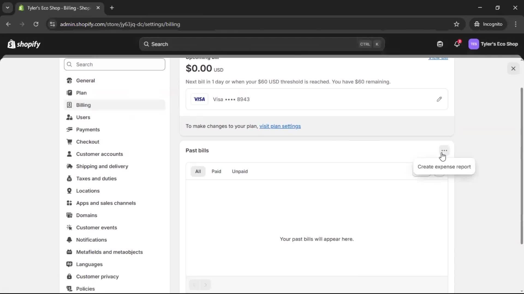Image resolution: width=524 pixels, height=294 pixels.
Task: Open the browser tab search chevron
Action: pos(8,8)
